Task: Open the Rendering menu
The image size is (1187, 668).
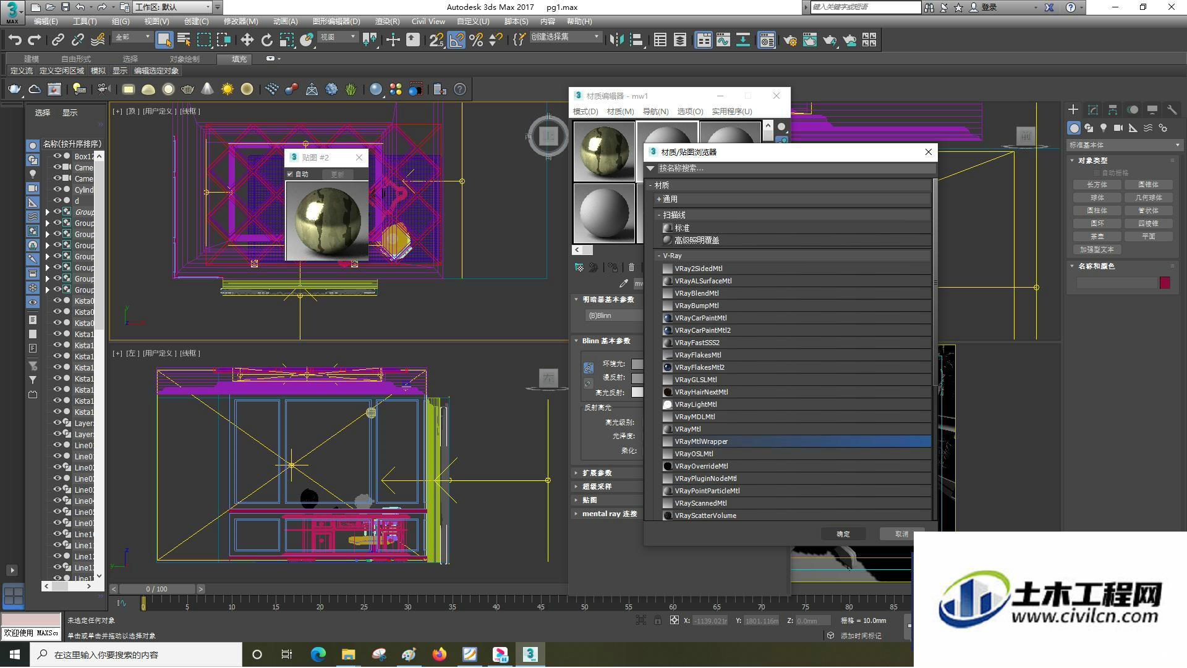Action: point(387,21)
